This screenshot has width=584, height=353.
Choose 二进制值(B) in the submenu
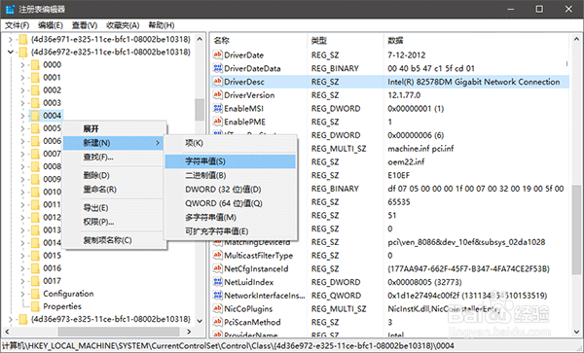[230, 176]
